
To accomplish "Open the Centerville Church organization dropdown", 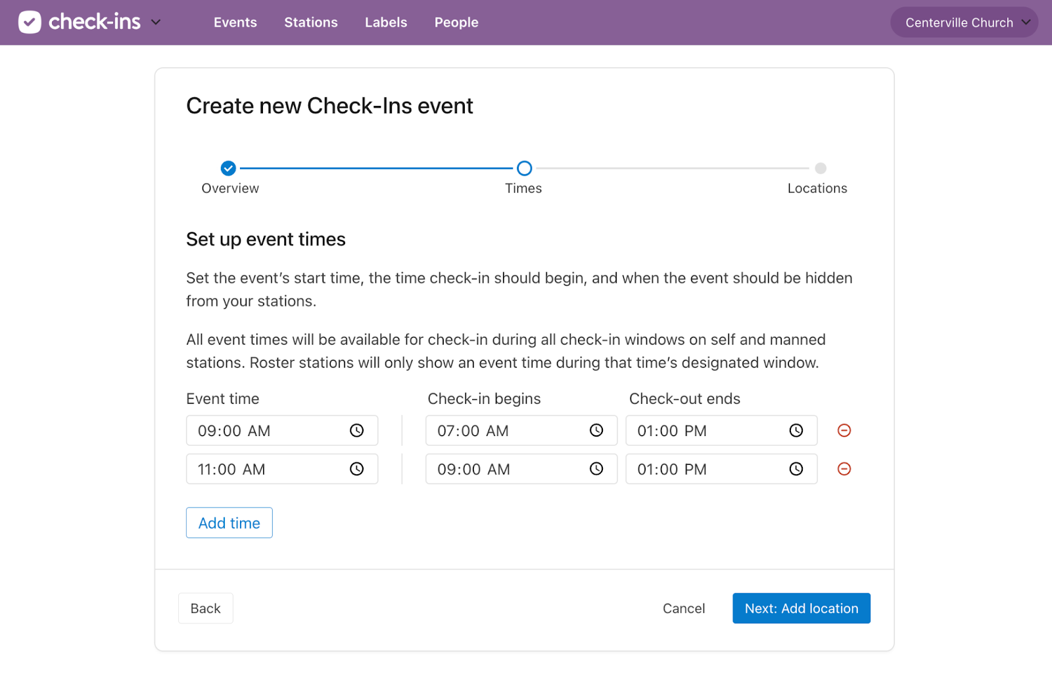I will [964, 22].
